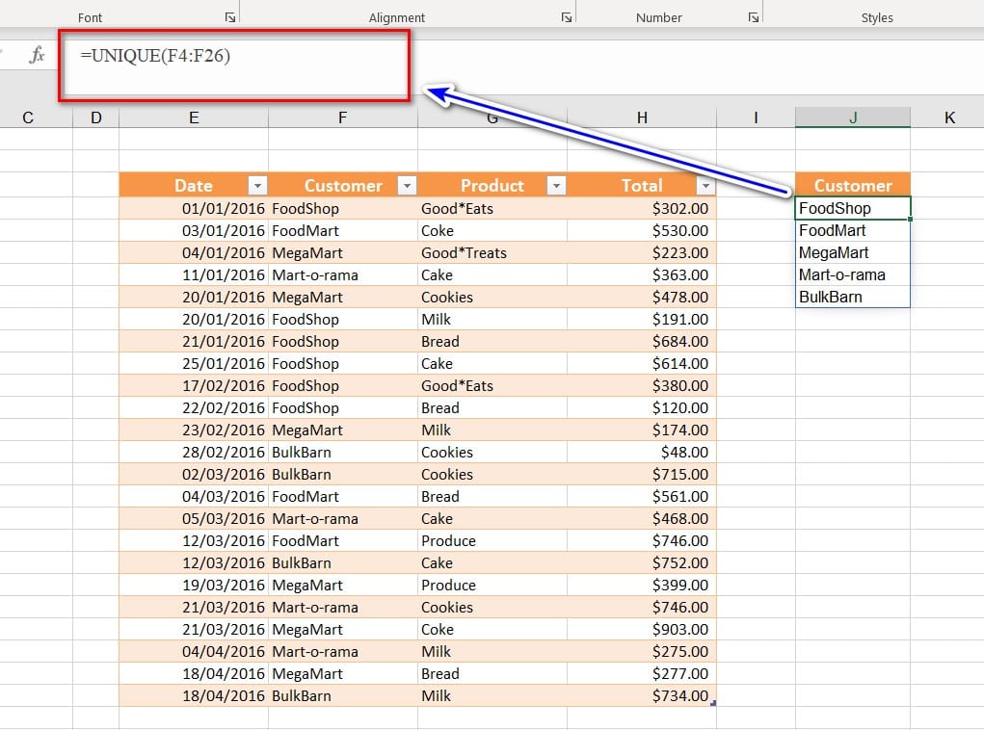Select column J header

click(852, 117)
